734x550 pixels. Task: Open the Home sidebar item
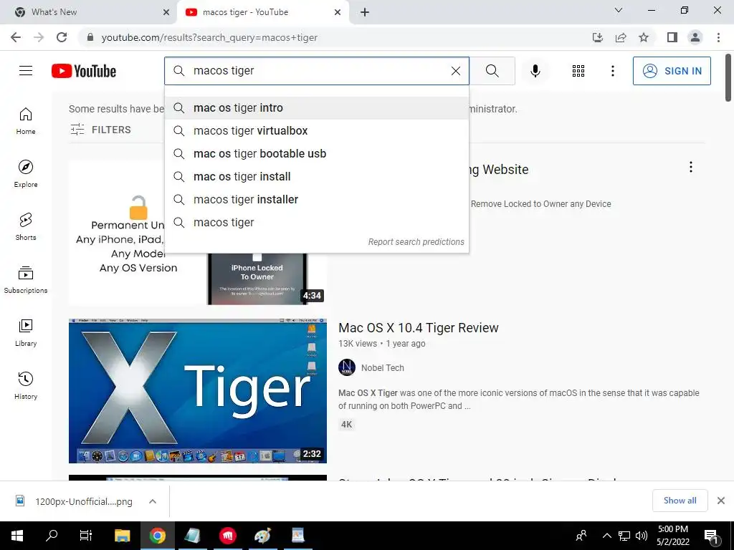26,120
